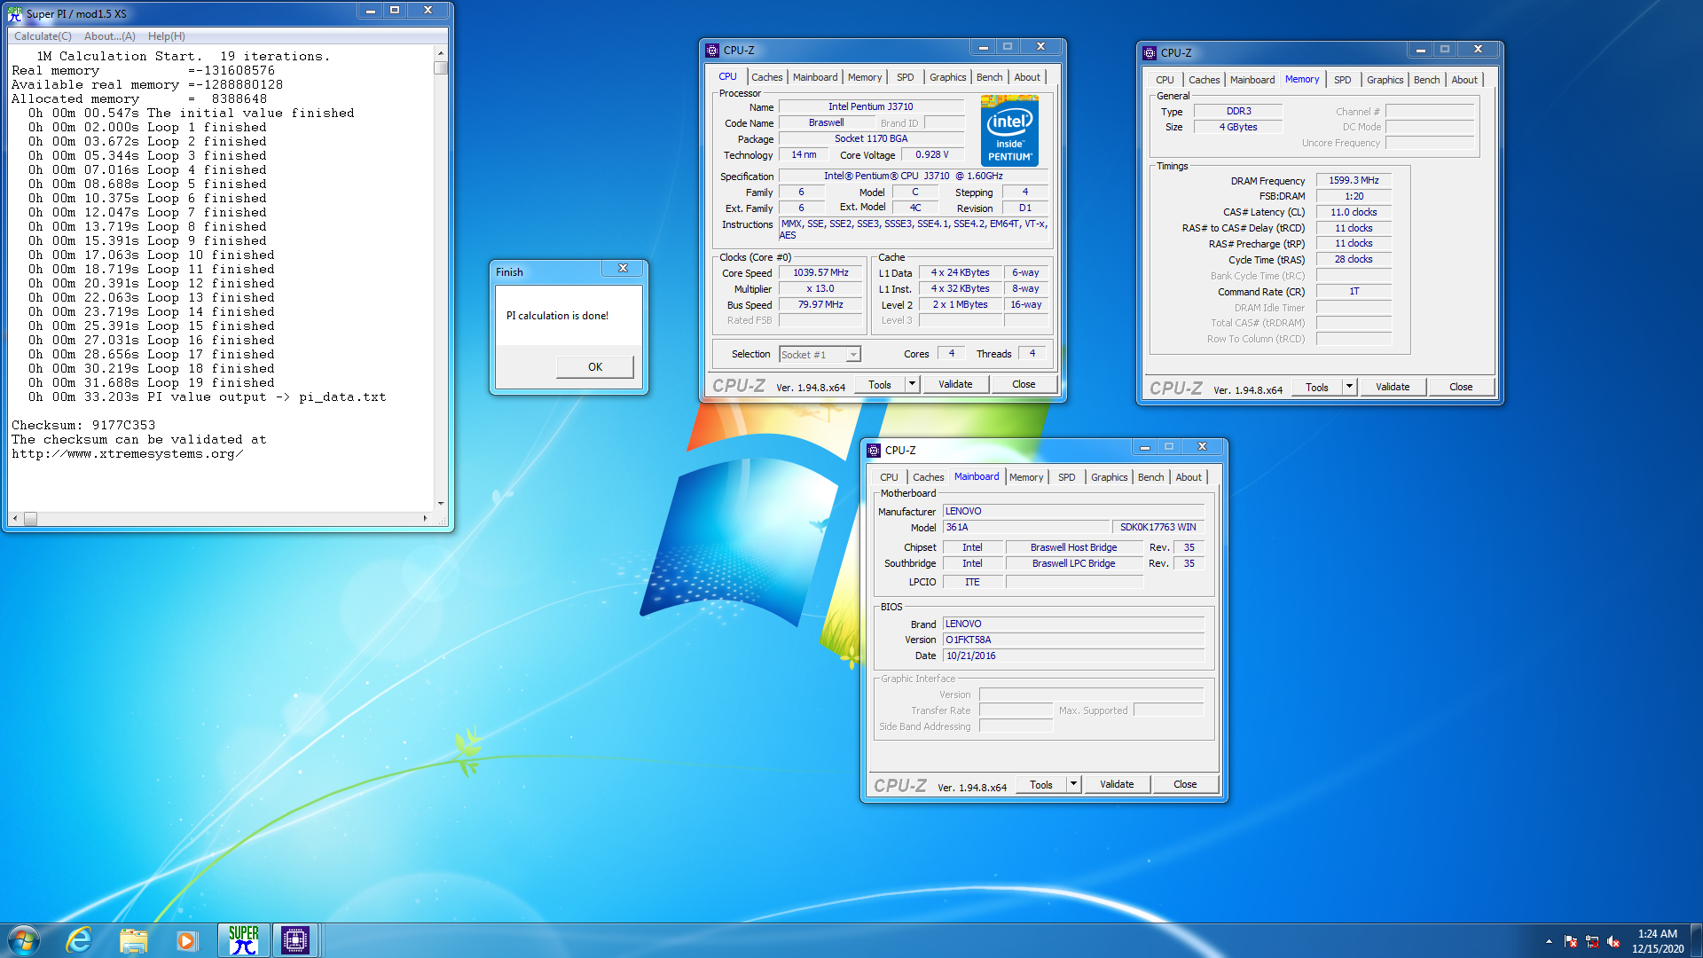Click CPU-Z CPU window title icon
The image size is (1703, 958).
[x=712, y=51]
